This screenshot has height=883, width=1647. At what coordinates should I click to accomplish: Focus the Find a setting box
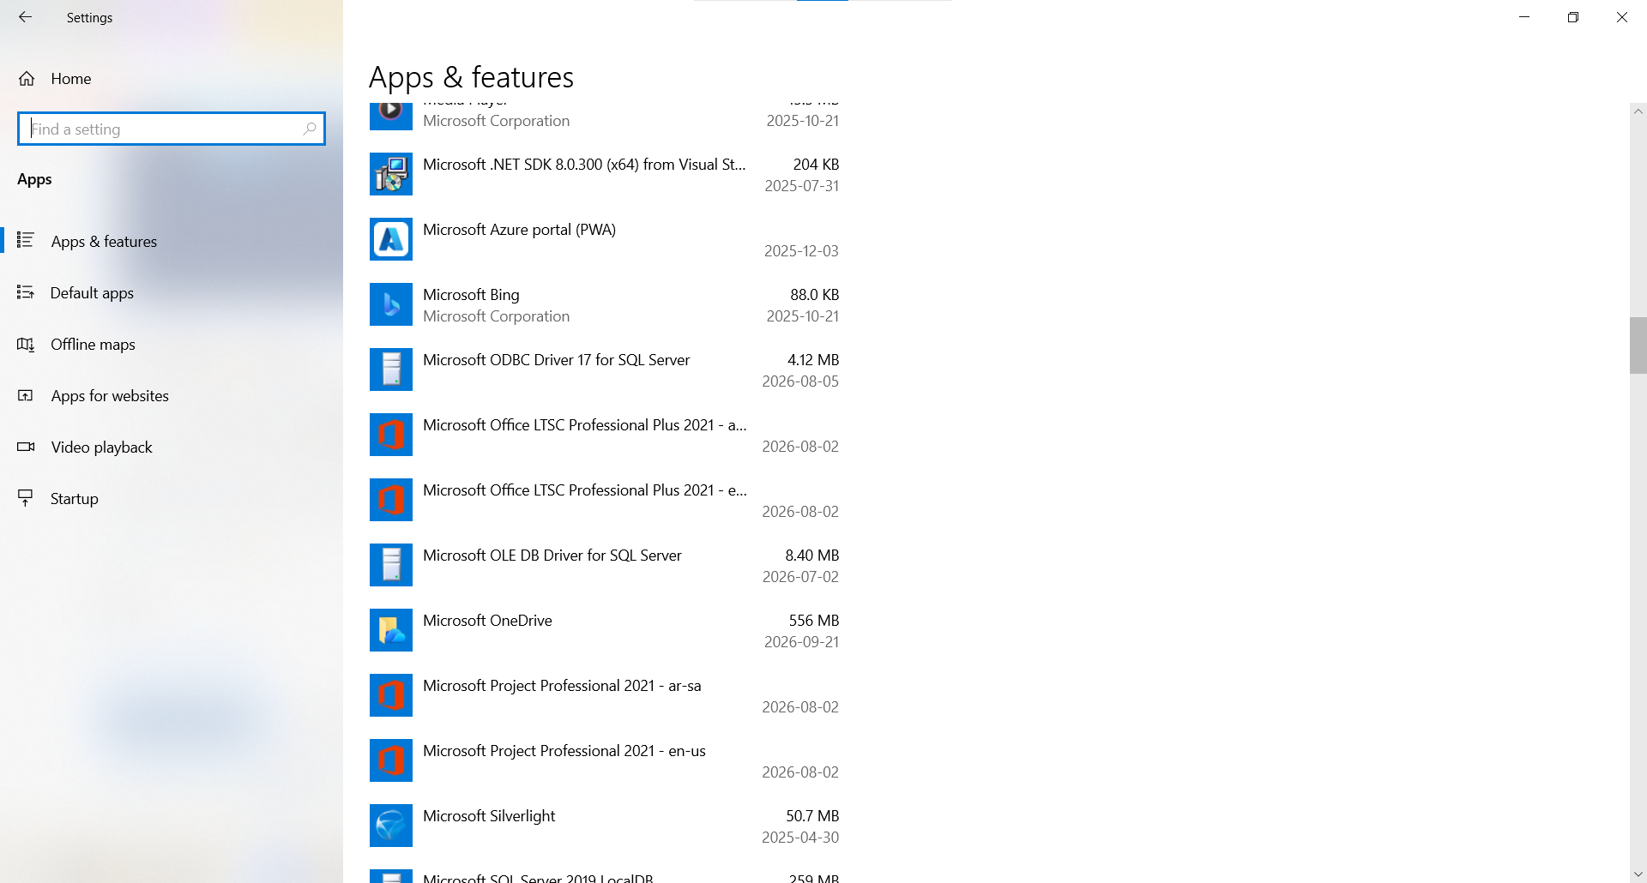[172, 129]
